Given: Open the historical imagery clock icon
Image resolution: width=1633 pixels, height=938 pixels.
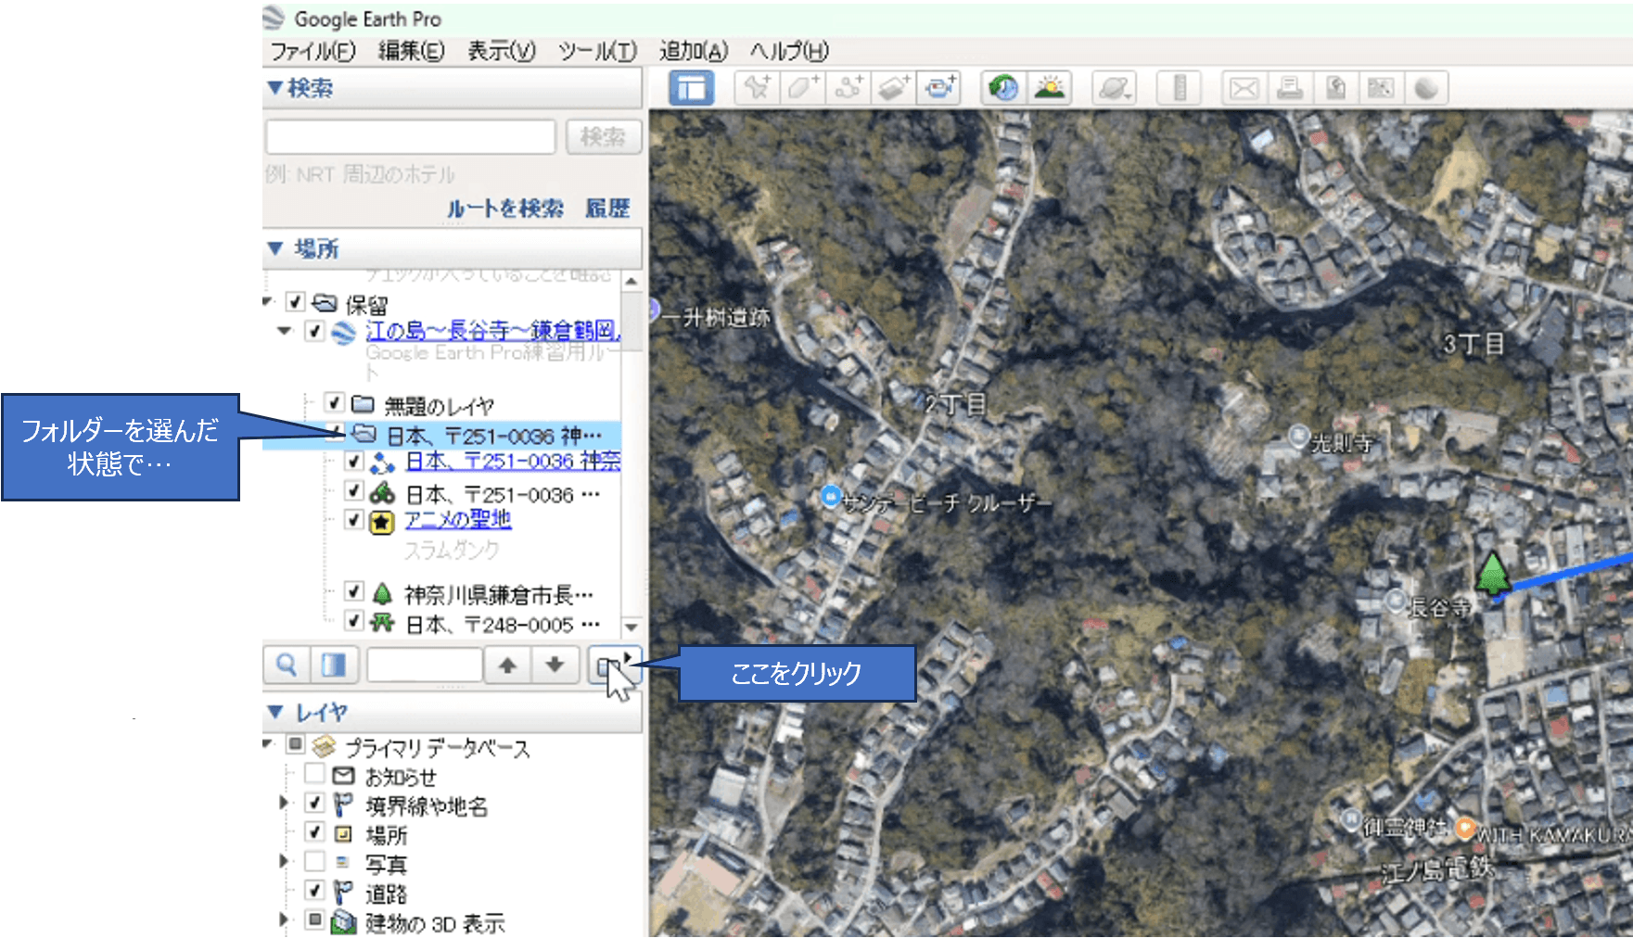Looking at the screenshot, I should [1003, 89].
